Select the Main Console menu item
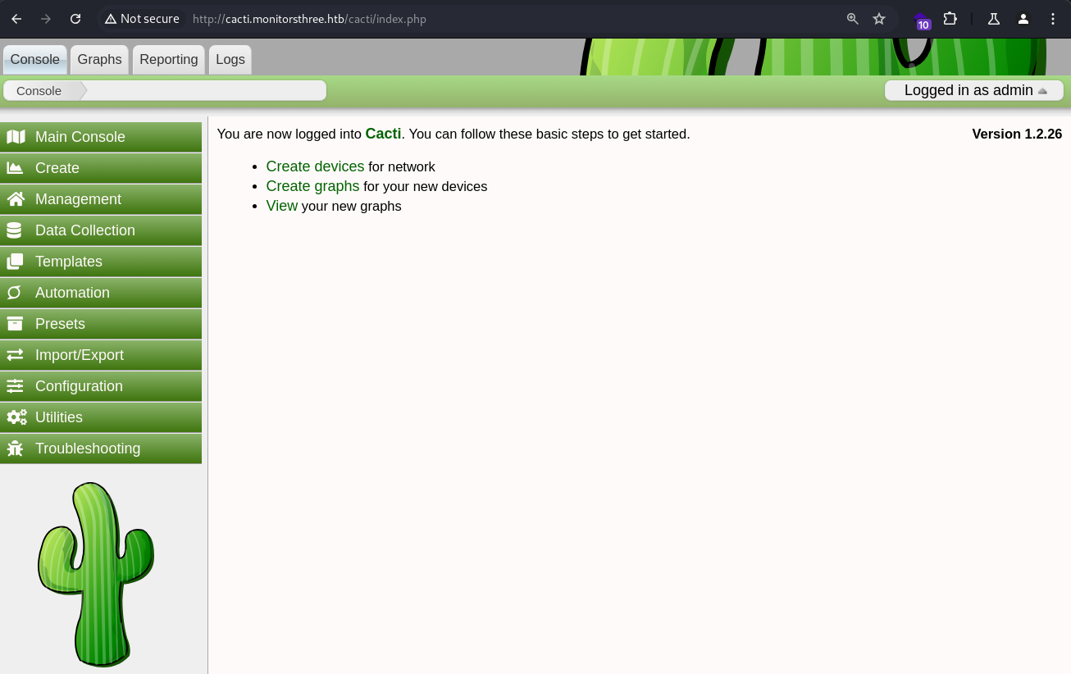 pos(101,137)
